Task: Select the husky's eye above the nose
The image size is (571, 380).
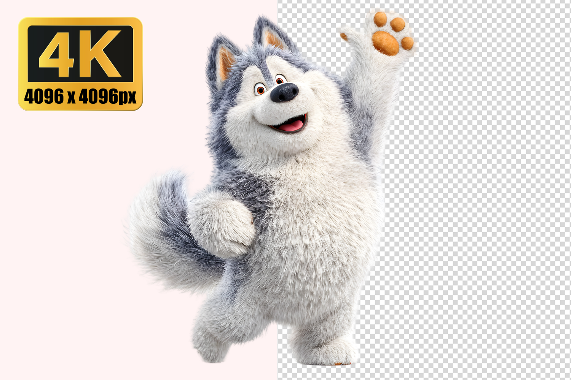Action: tap(280, 80)
